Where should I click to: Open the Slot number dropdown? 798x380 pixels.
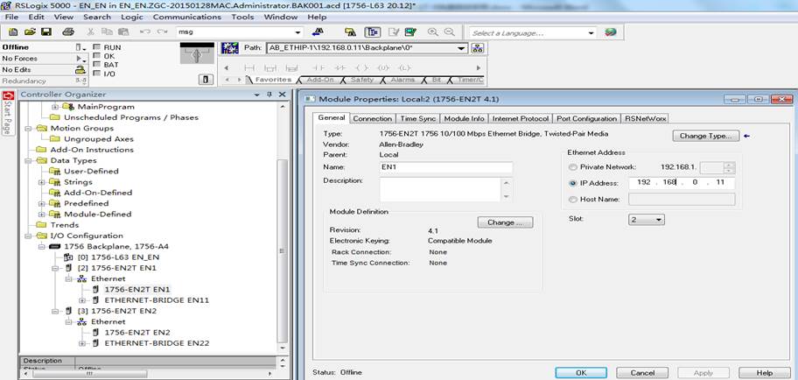click(x=647, y=220)
